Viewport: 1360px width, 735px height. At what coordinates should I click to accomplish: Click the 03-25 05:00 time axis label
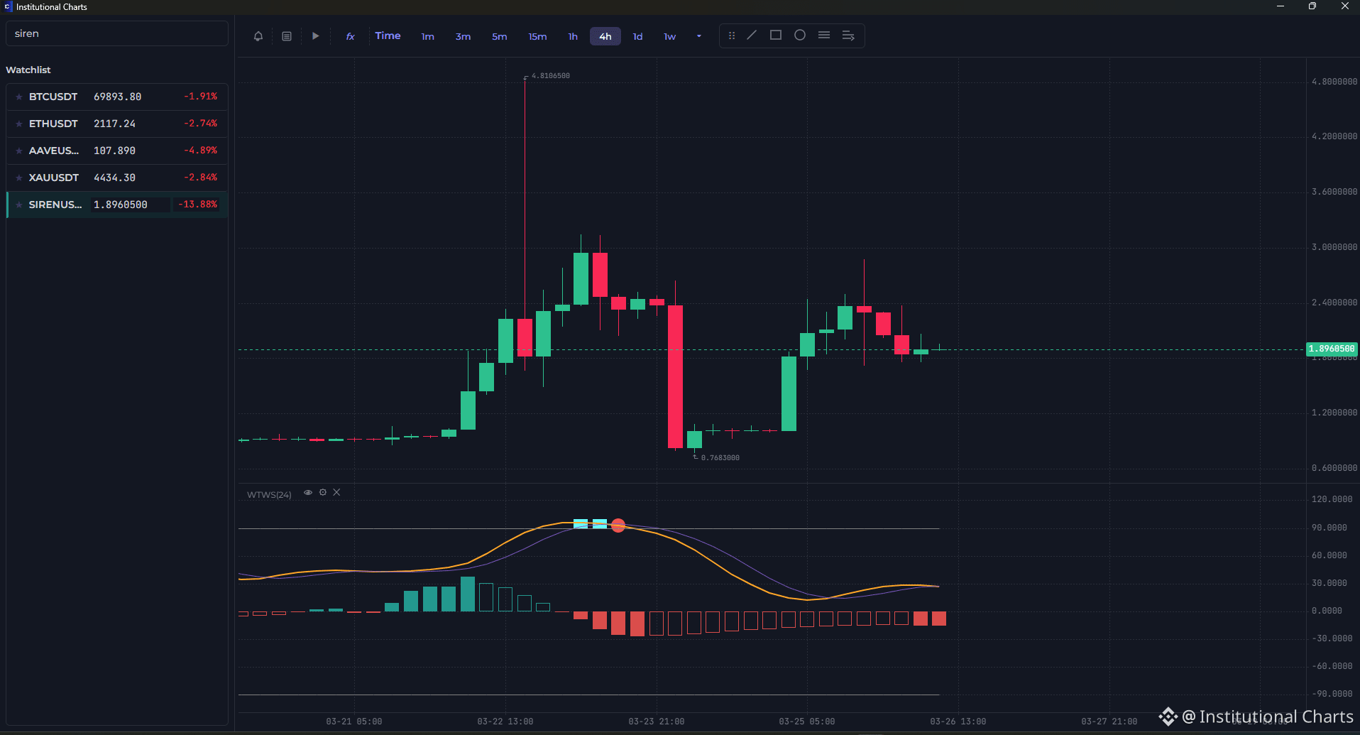pyautogui.click(x=807, y=722)
